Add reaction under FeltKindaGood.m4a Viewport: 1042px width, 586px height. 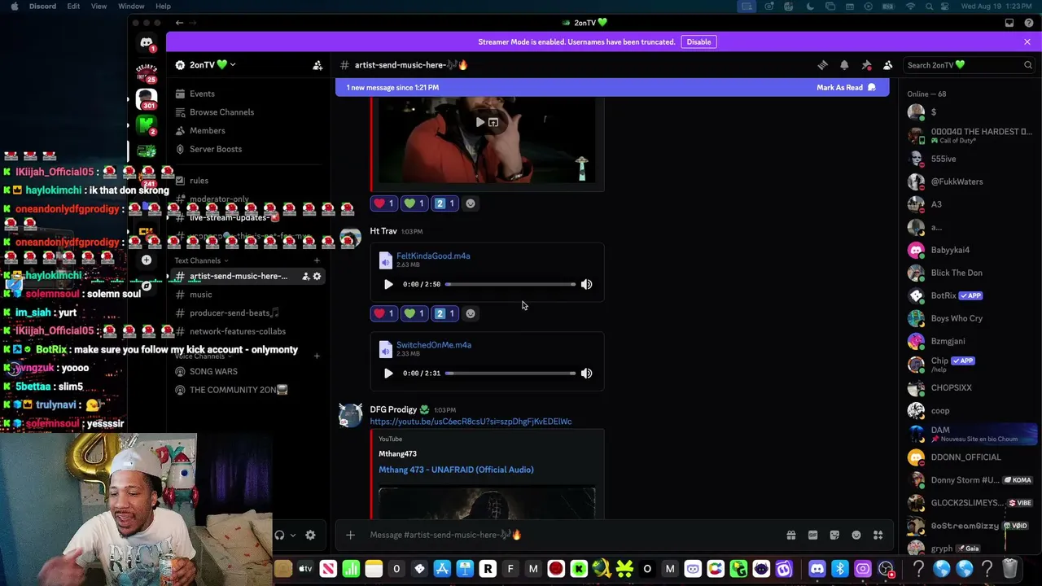click(x=471, y=313)
